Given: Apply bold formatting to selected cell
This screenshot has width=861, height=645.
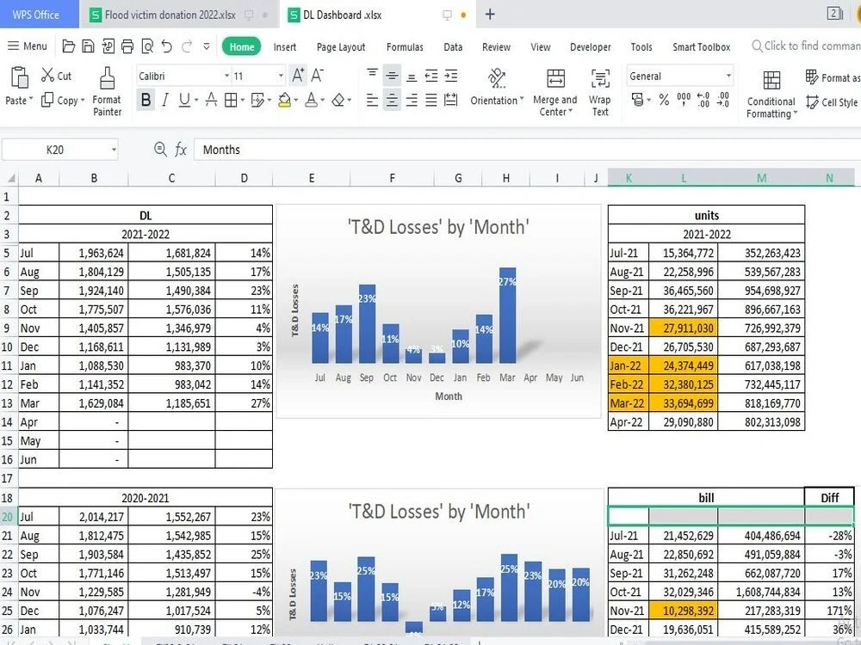Looking at the screenshot, I should tap(146, 100).
